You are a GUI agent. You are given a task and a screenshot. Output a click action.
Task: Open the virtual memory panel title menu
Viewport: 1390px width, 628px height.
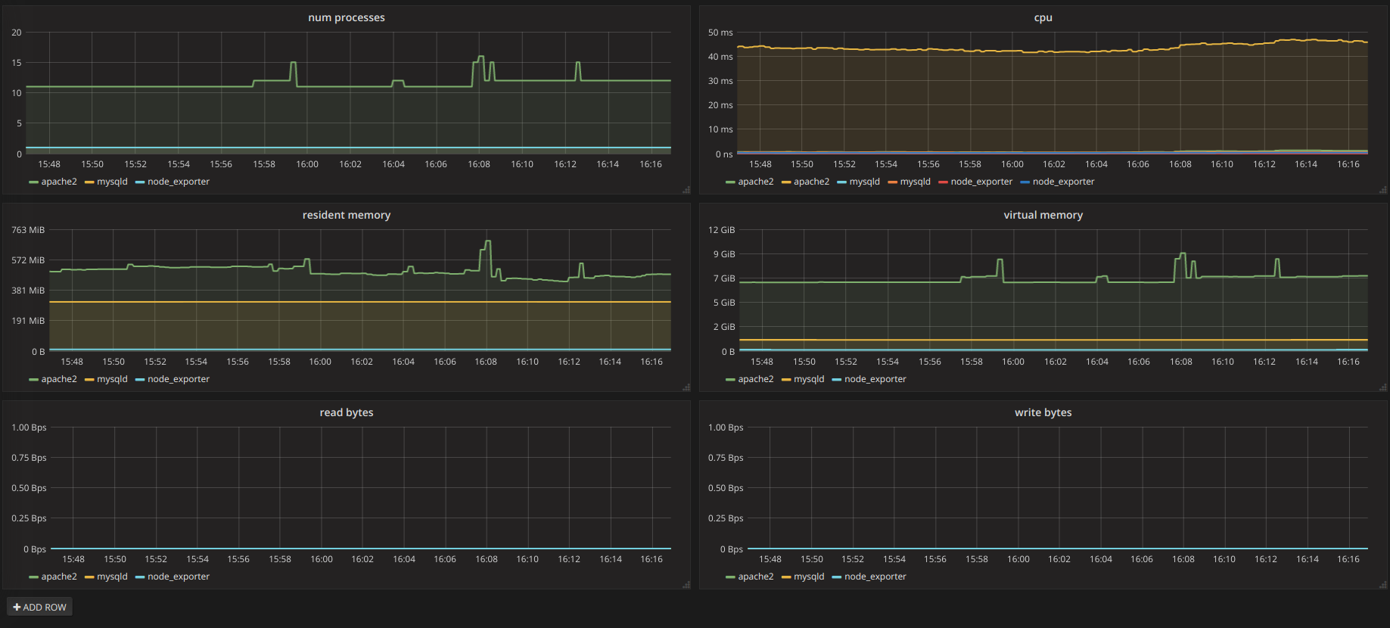pyautogui.click(x=1043, y=215)
